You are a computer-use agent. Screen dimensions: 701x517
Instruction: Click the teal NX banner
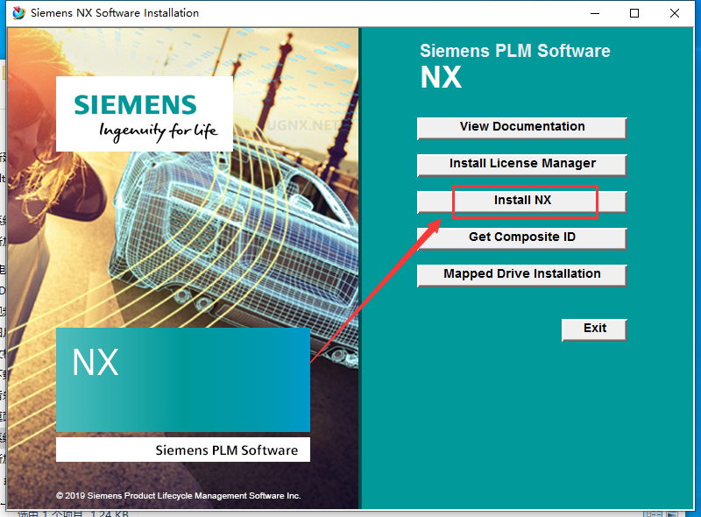182,379
